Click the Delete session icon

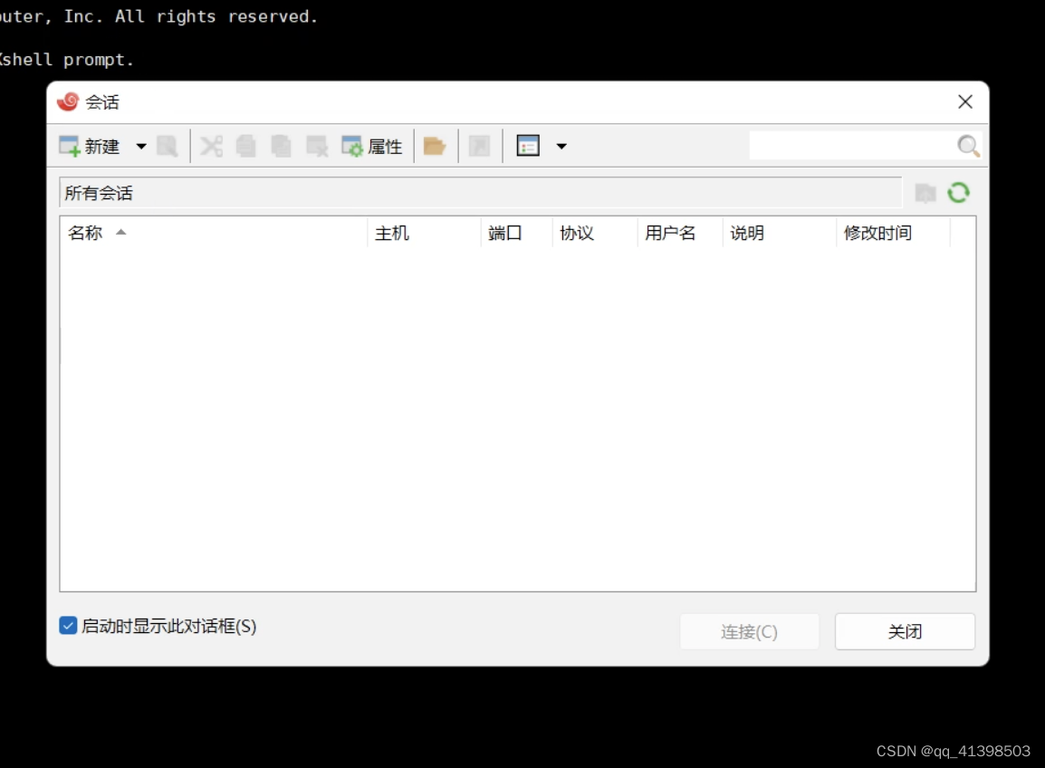tap(317, 146)
